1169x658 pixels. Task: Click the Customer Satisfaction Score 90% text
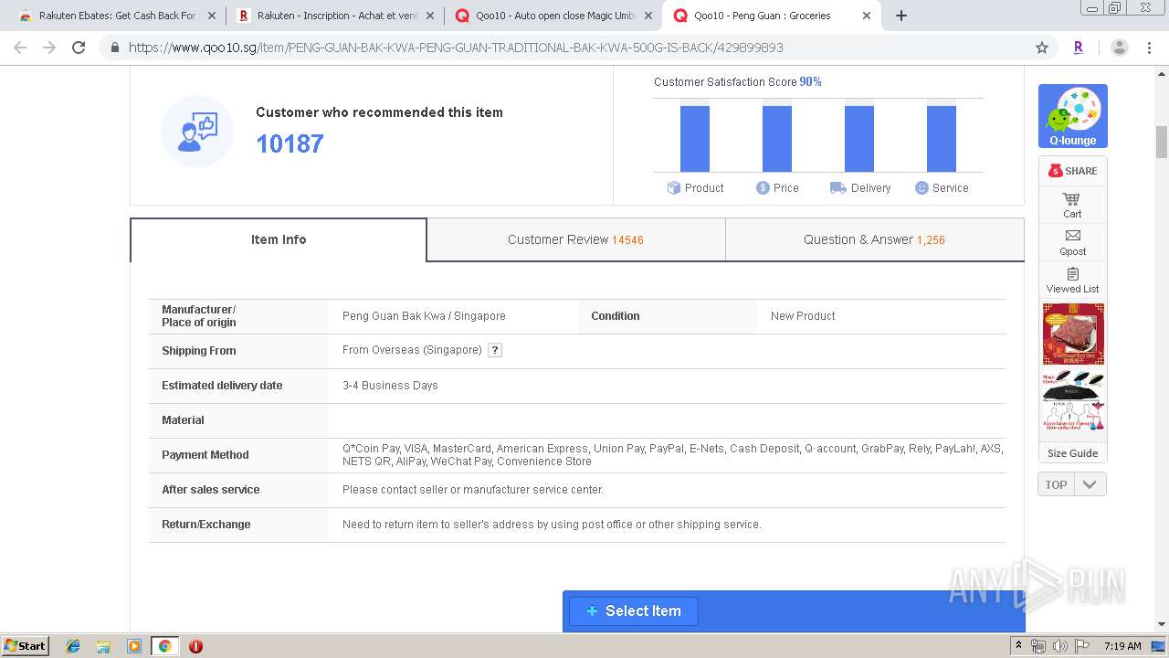click(738, 82)
